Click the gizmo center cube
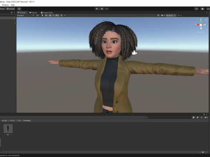Viewport: 210px width, 157px height. pos(201,25)
